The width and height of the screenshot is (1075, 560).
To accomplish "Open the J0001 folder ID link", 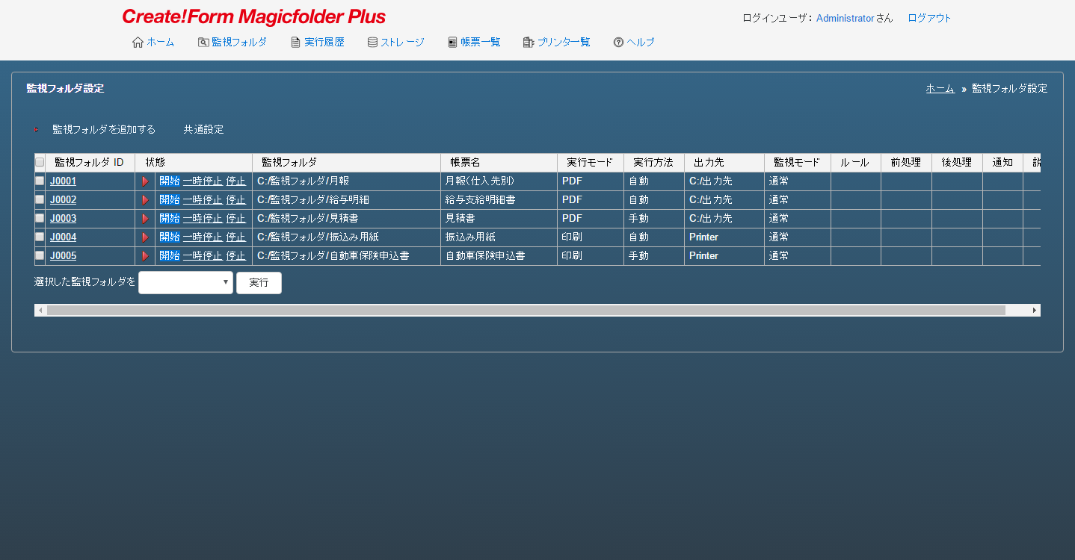I will (x=63, y=181).
